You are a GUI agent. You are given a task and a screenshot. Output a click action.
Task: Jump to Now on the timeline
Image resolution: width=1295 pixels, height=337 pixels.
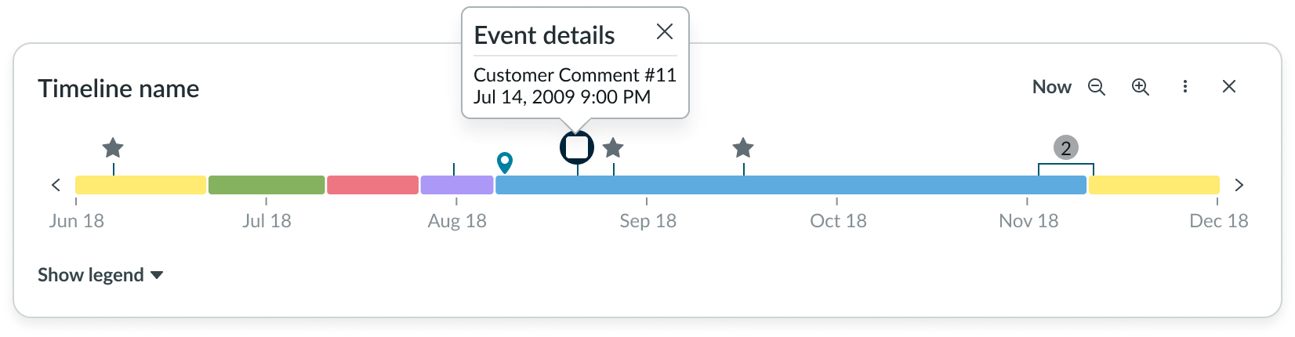(x=1051, y=87)
